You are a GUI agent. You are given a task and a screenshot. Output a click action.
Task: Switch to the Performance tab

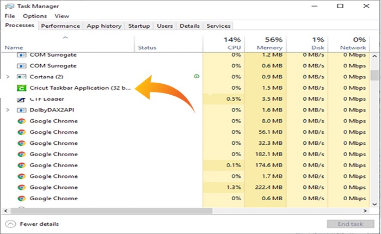click(x=60, y=26)
